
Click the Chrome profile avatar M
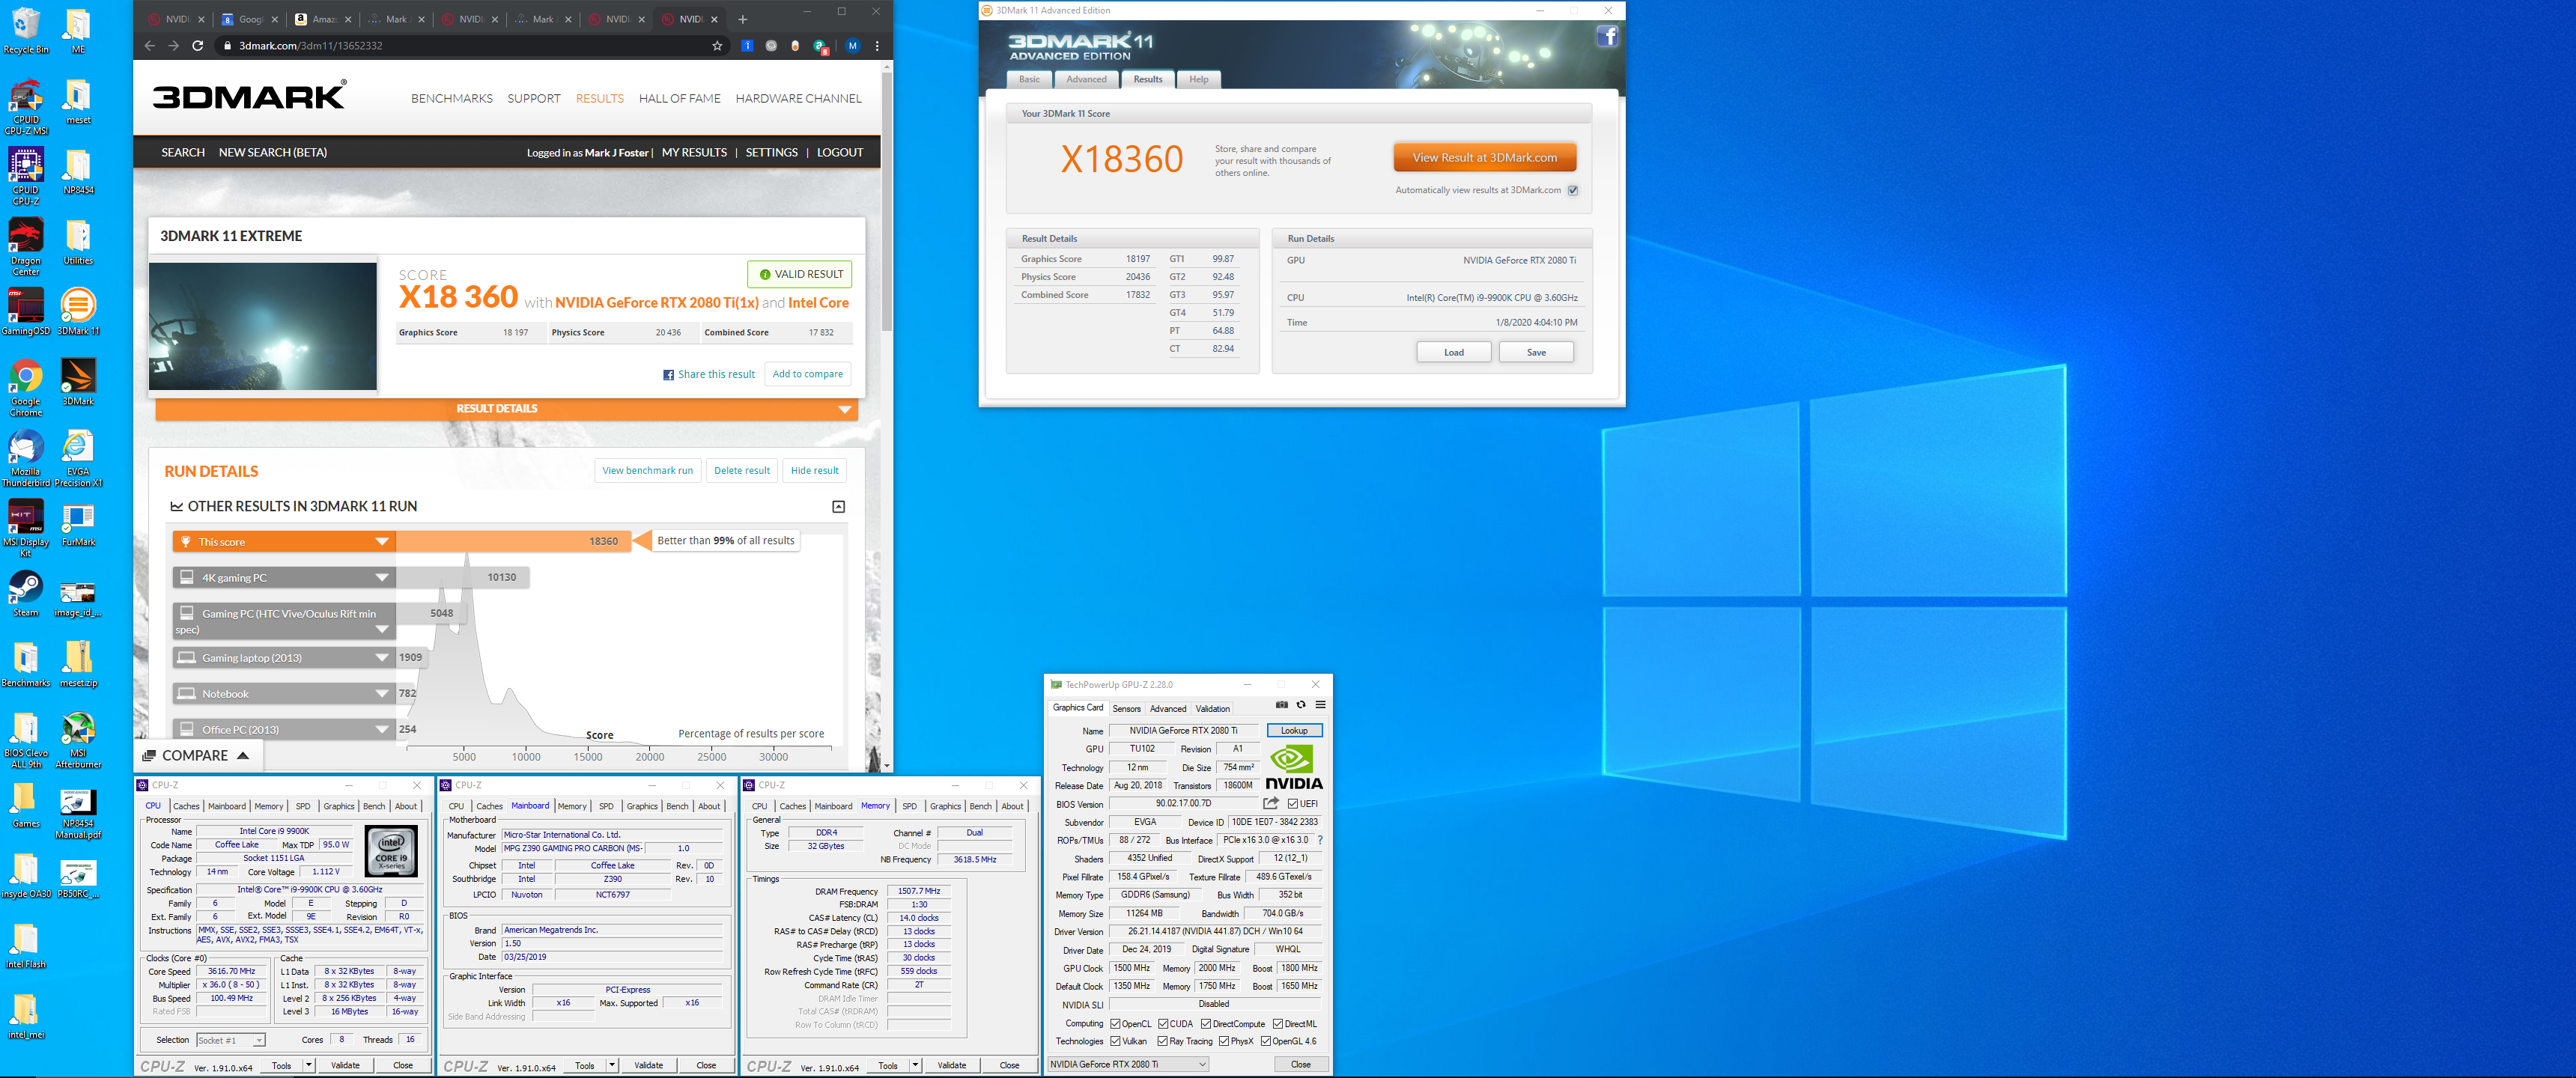click(852, 46)
